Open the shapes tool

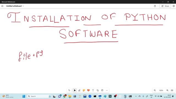tap(98, 90)
